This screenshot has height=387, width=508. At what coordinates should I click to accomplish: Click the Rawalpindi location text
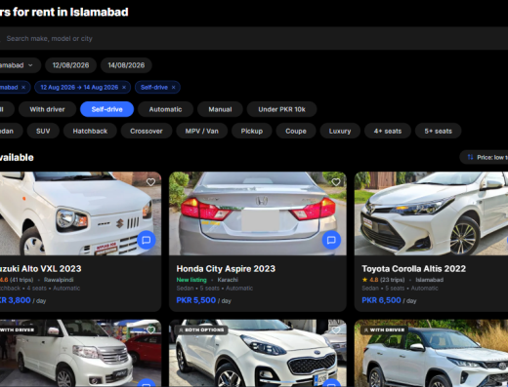pyautogui.click(x=59, y=280)
